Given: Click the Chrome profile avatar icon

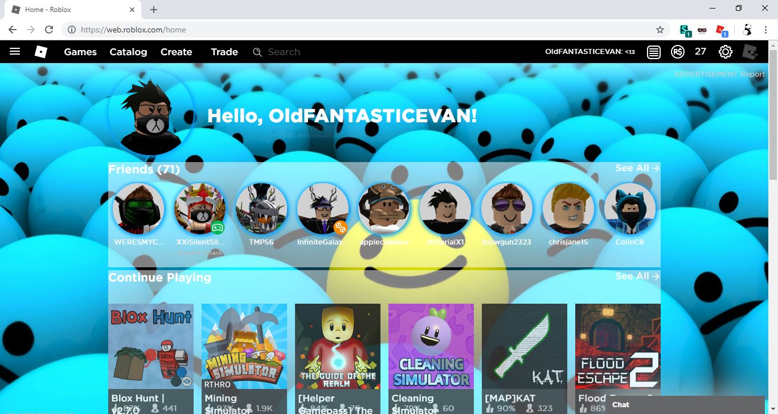Looking at the screenshot, I should pyautogui.click(x=747, y=30).
